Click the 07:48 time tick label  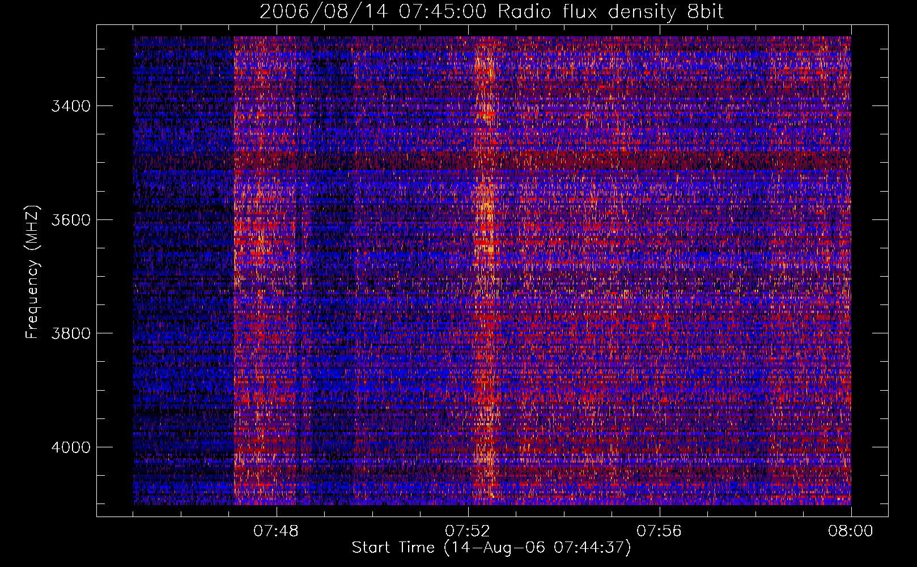(276, 531)
